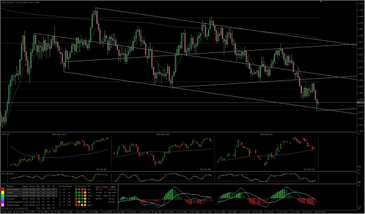Click the Open column header
The image size is (365, 214).
pyautogui.click(x=25, y=187)
